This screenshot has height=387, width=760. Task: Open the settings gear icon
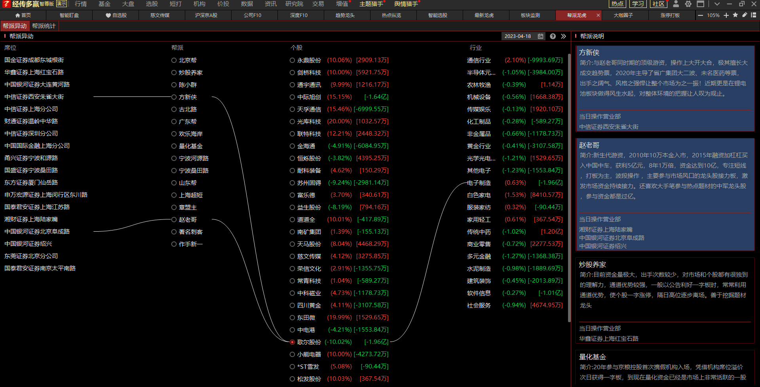tap(688, 4)
